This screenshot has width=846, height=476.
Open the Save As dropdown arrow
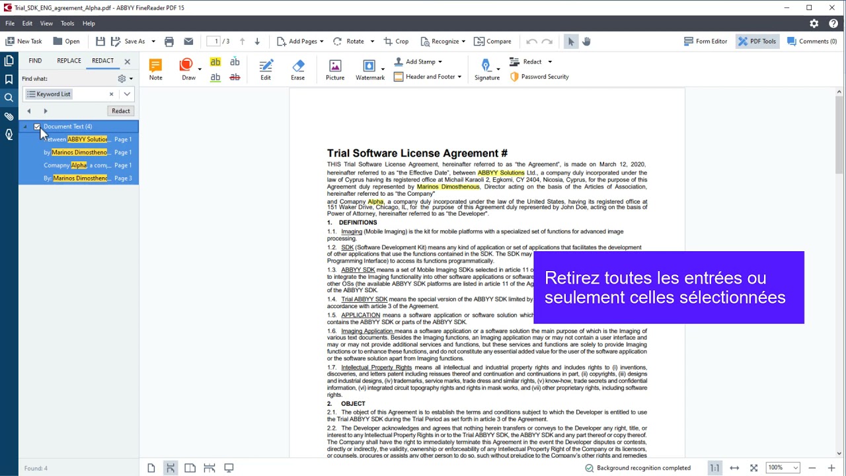tap(153, 41)
